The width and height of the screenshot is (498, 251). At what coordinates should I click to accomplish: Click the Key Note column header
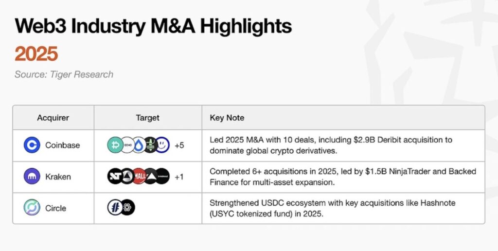point(227,118)
